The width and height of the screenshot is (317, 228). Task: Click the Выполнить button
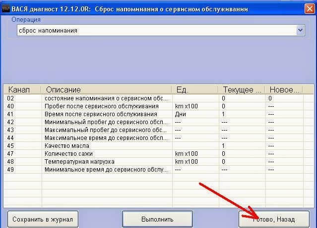(x=157, y=219)
